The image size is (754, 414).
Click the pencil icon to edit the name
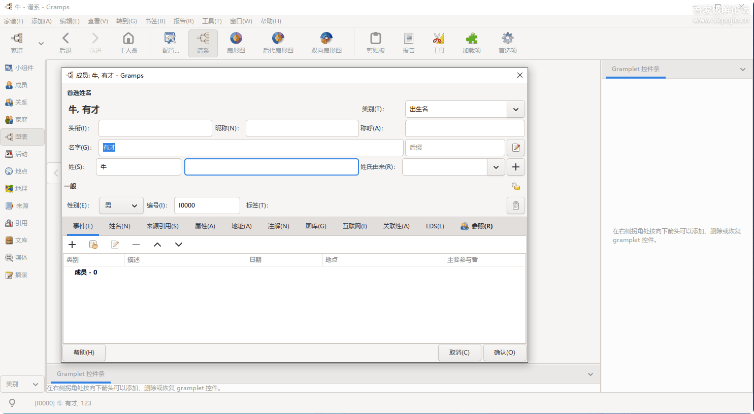[x=515, y=148]
